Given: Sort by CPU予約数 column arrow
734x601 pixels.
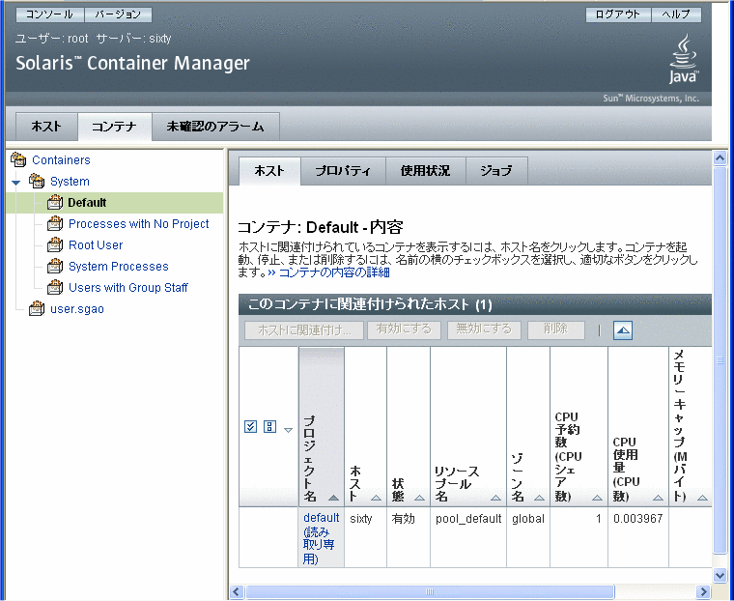Looking at the screenshot, I should [x=597, y=498].
